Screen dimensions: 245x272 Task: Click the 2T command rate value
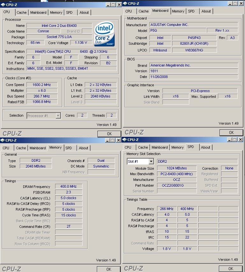pos(68,226)
